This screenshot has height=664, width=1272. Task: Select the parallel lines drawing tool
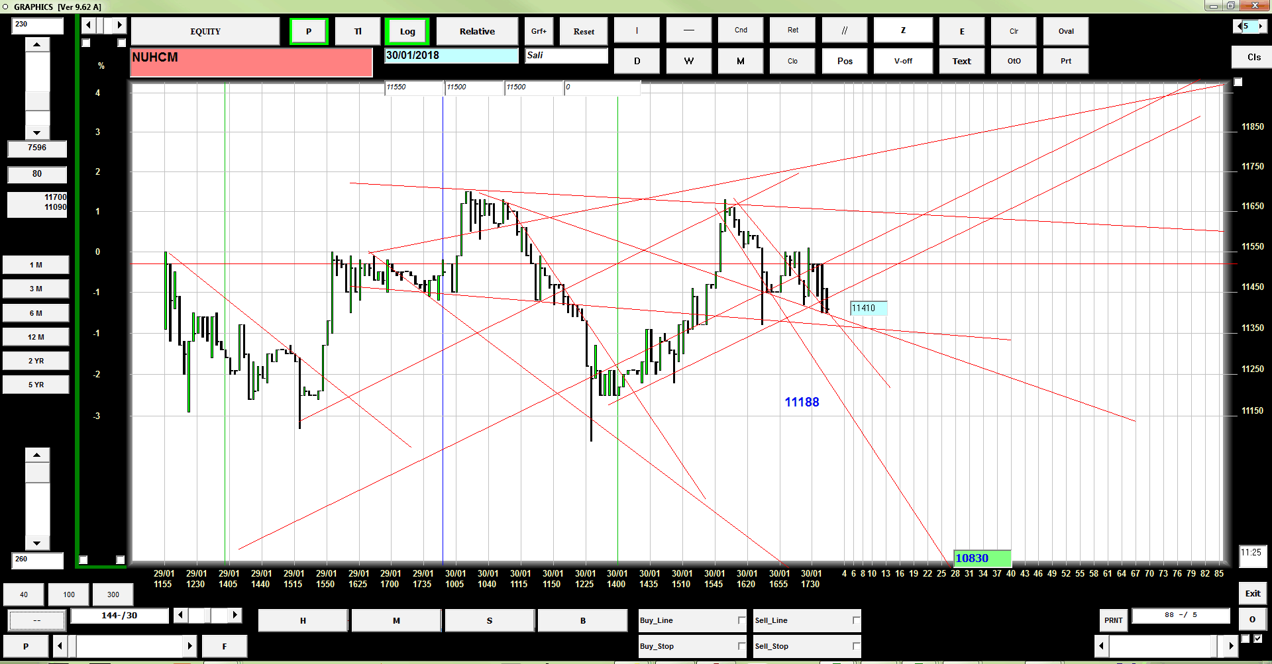point(845,30)
